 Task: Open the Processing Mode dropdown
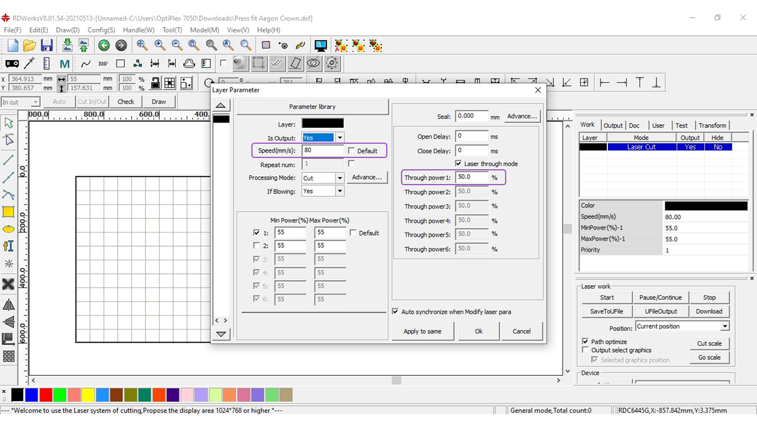tap(339, 178)
